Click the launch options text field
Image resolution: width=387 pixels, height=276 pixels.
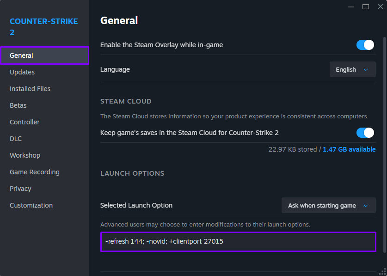(x=238, y=241)
